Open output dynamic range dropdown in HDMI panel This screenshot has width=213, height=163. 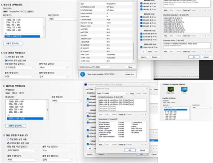(57, 160)
